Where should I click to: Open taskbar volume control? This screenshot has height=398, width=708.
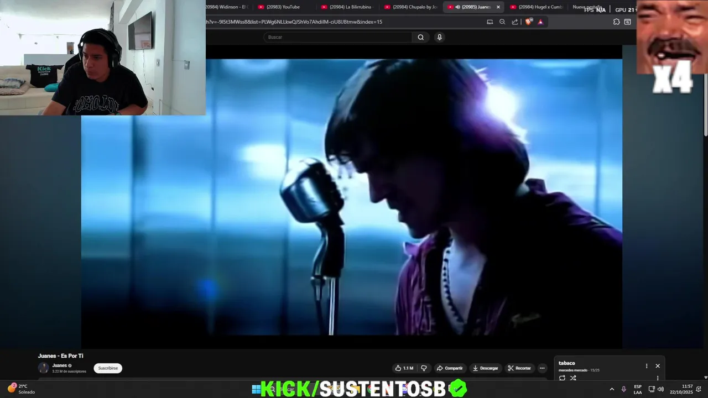(660, 389)
